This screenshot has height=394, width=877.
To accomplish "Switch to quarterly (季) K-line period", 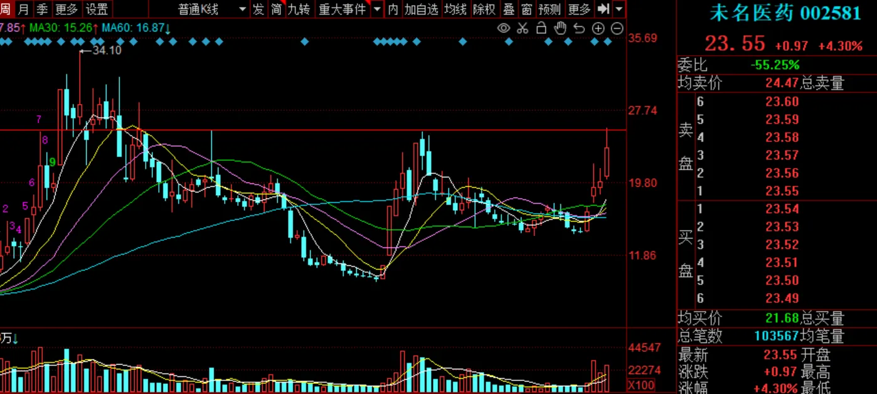I will 42,9.
